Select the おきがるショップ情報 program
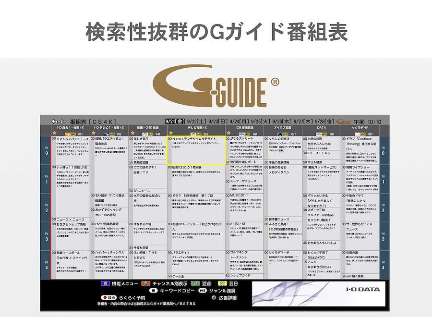The image size is (432, 317). click(71, 236)
